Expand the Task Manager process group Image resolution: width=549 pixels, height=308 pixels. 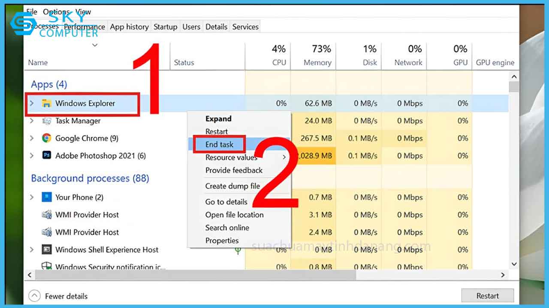31,121
